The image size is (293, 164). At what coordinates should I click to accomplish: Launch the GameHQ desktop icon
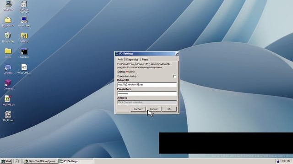point(8,85)
